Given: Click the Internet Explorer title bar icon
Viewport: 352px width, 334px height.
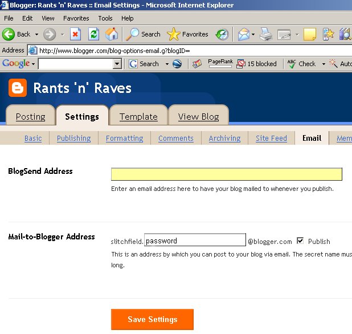Looking at the screenshot, I should [5, 5].
